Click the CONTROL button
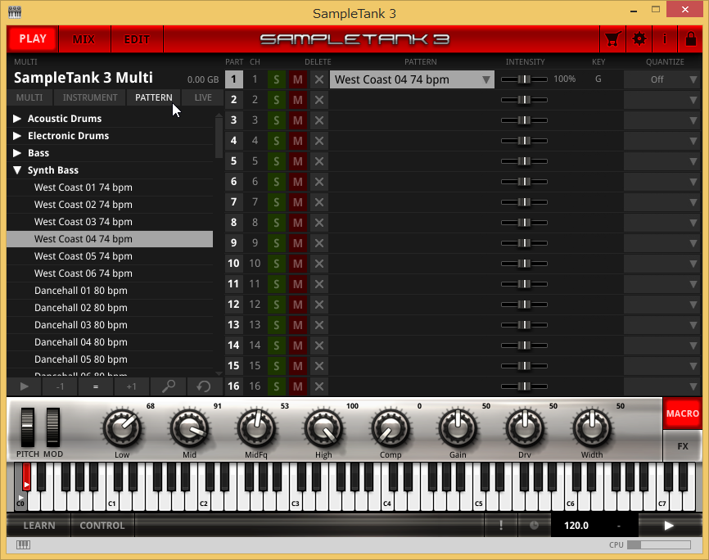The image size is (709, 560). tap(102, 525)
